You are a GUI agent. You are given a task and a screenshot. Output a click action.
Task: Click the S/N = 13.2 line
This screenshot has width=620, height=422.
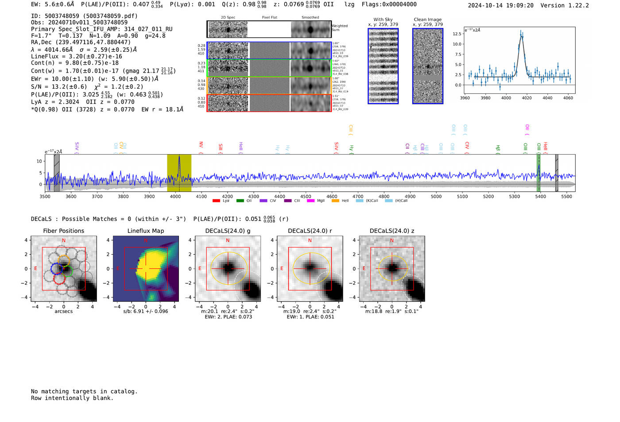pyautogui.click(x=87, y=87)
